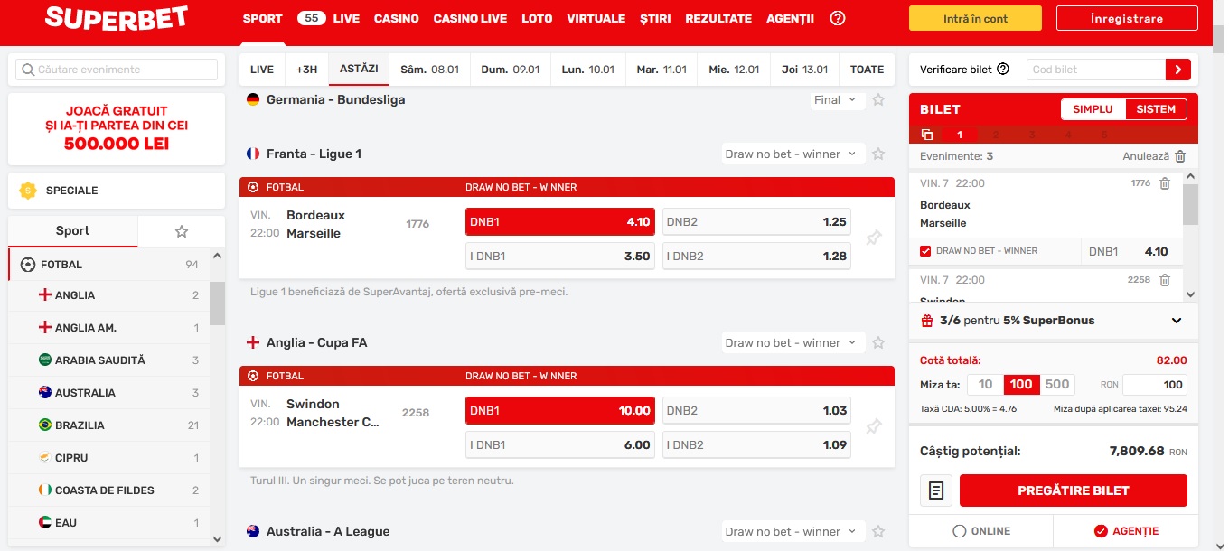The height and width of the screenshot is (551, 1229).
Task: Pin the Bordeaux vs Marseille match
Action: (873, 238)
